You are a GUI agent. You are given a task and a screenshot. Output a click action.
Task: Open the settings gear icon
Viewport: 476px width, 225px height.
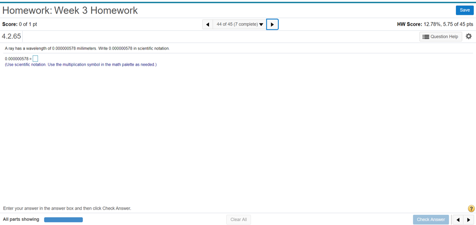click(x=469, y=36)
